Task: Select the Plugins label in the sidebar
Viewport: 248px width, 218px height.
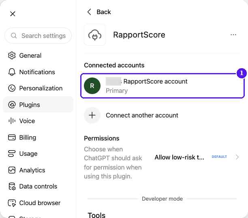Action: click(30, 105)
